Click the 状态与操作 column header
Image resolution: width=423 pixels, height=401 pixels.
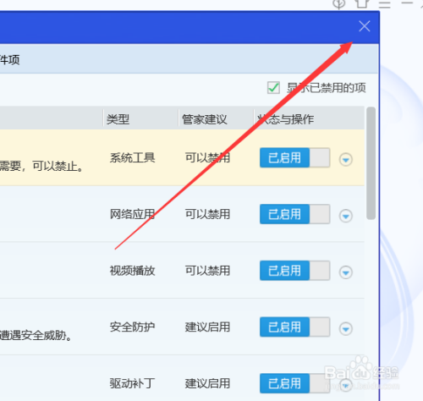tap(285, 119)
